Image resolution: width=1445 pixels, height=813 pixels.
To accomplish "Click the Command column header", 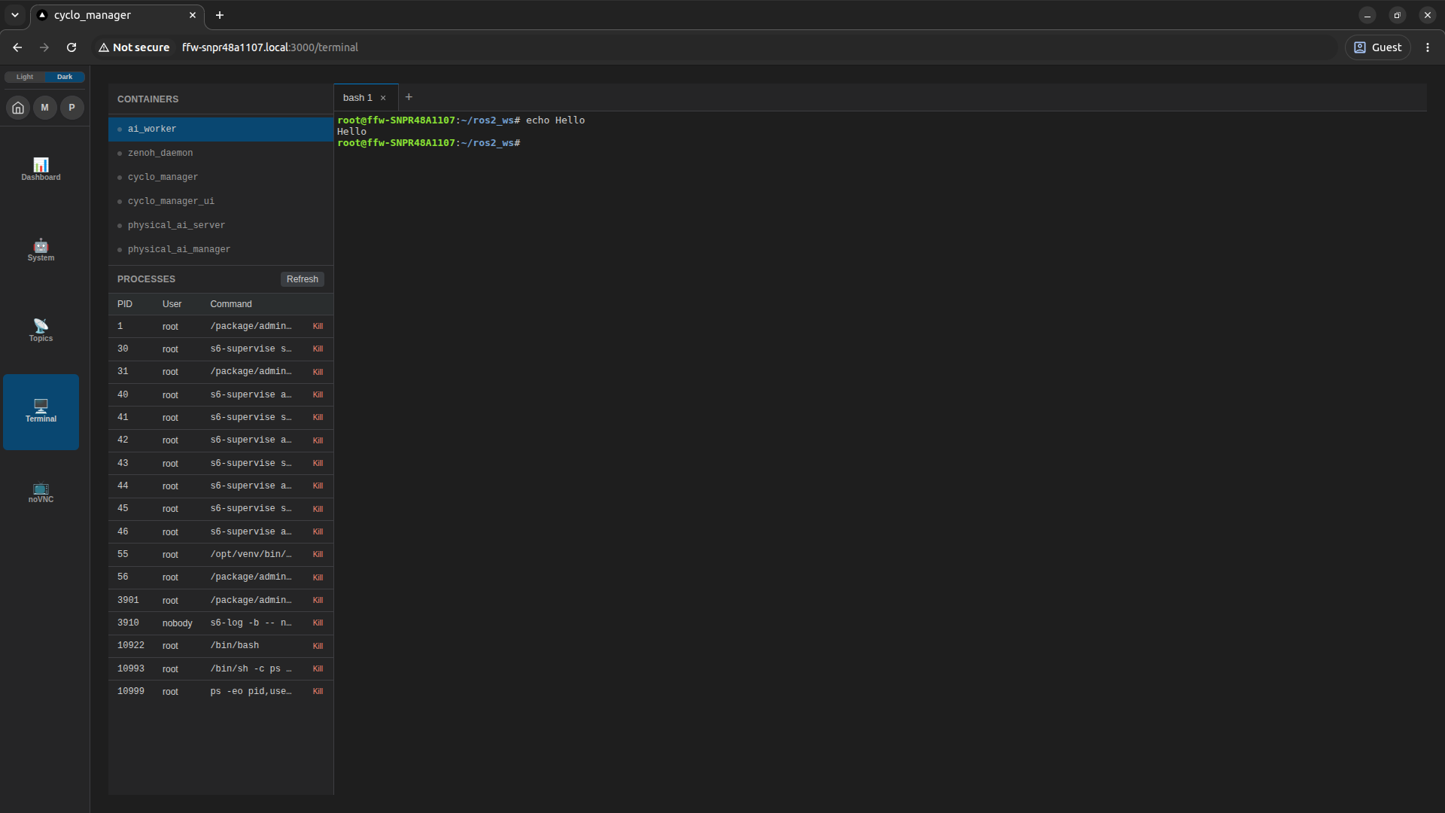I will pos(231,304).
